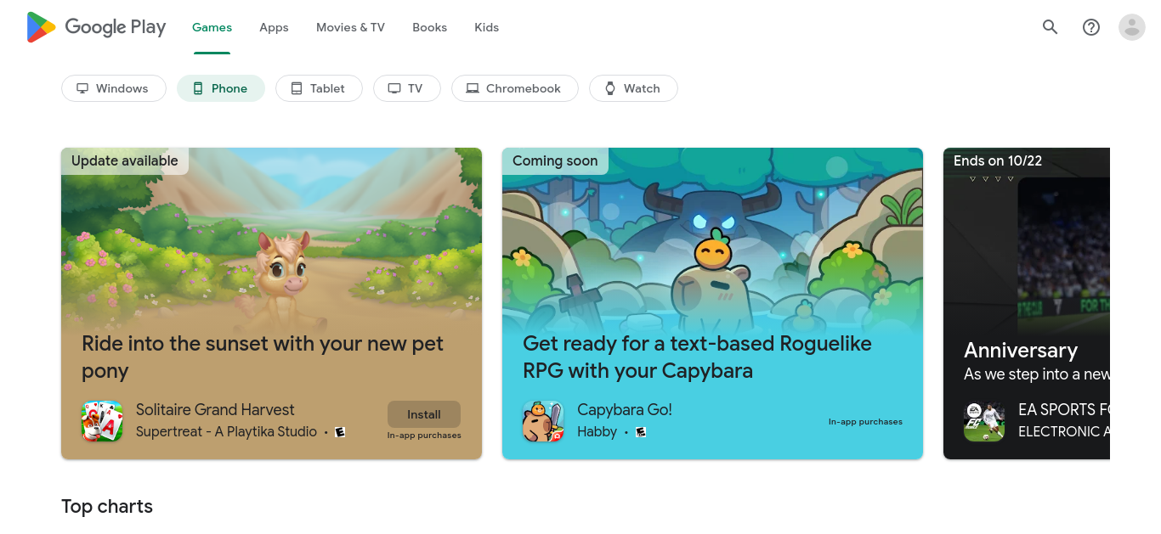Open the Movies & TV tab
Viewport: 1161px width, 534px height.
point(350,27)
